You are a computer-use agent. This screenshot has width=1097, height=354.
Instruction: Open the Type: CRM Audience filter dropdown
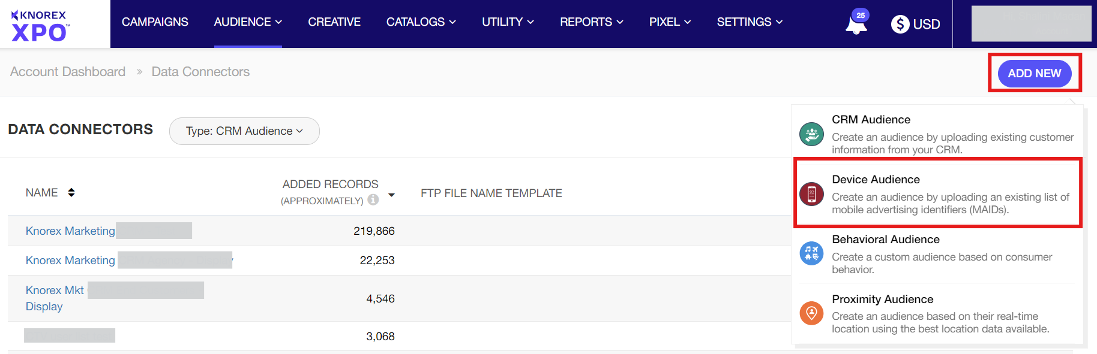point(244,131)
